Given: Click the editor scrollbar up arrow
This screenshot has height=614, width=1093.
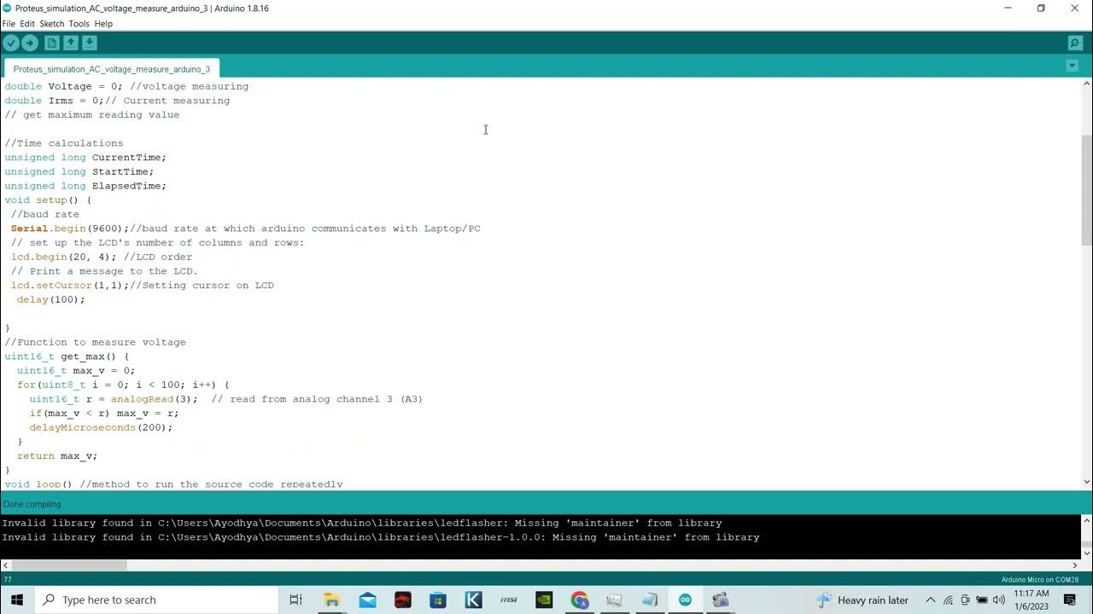Looking at the screenshot, I should pos(1087,84).
